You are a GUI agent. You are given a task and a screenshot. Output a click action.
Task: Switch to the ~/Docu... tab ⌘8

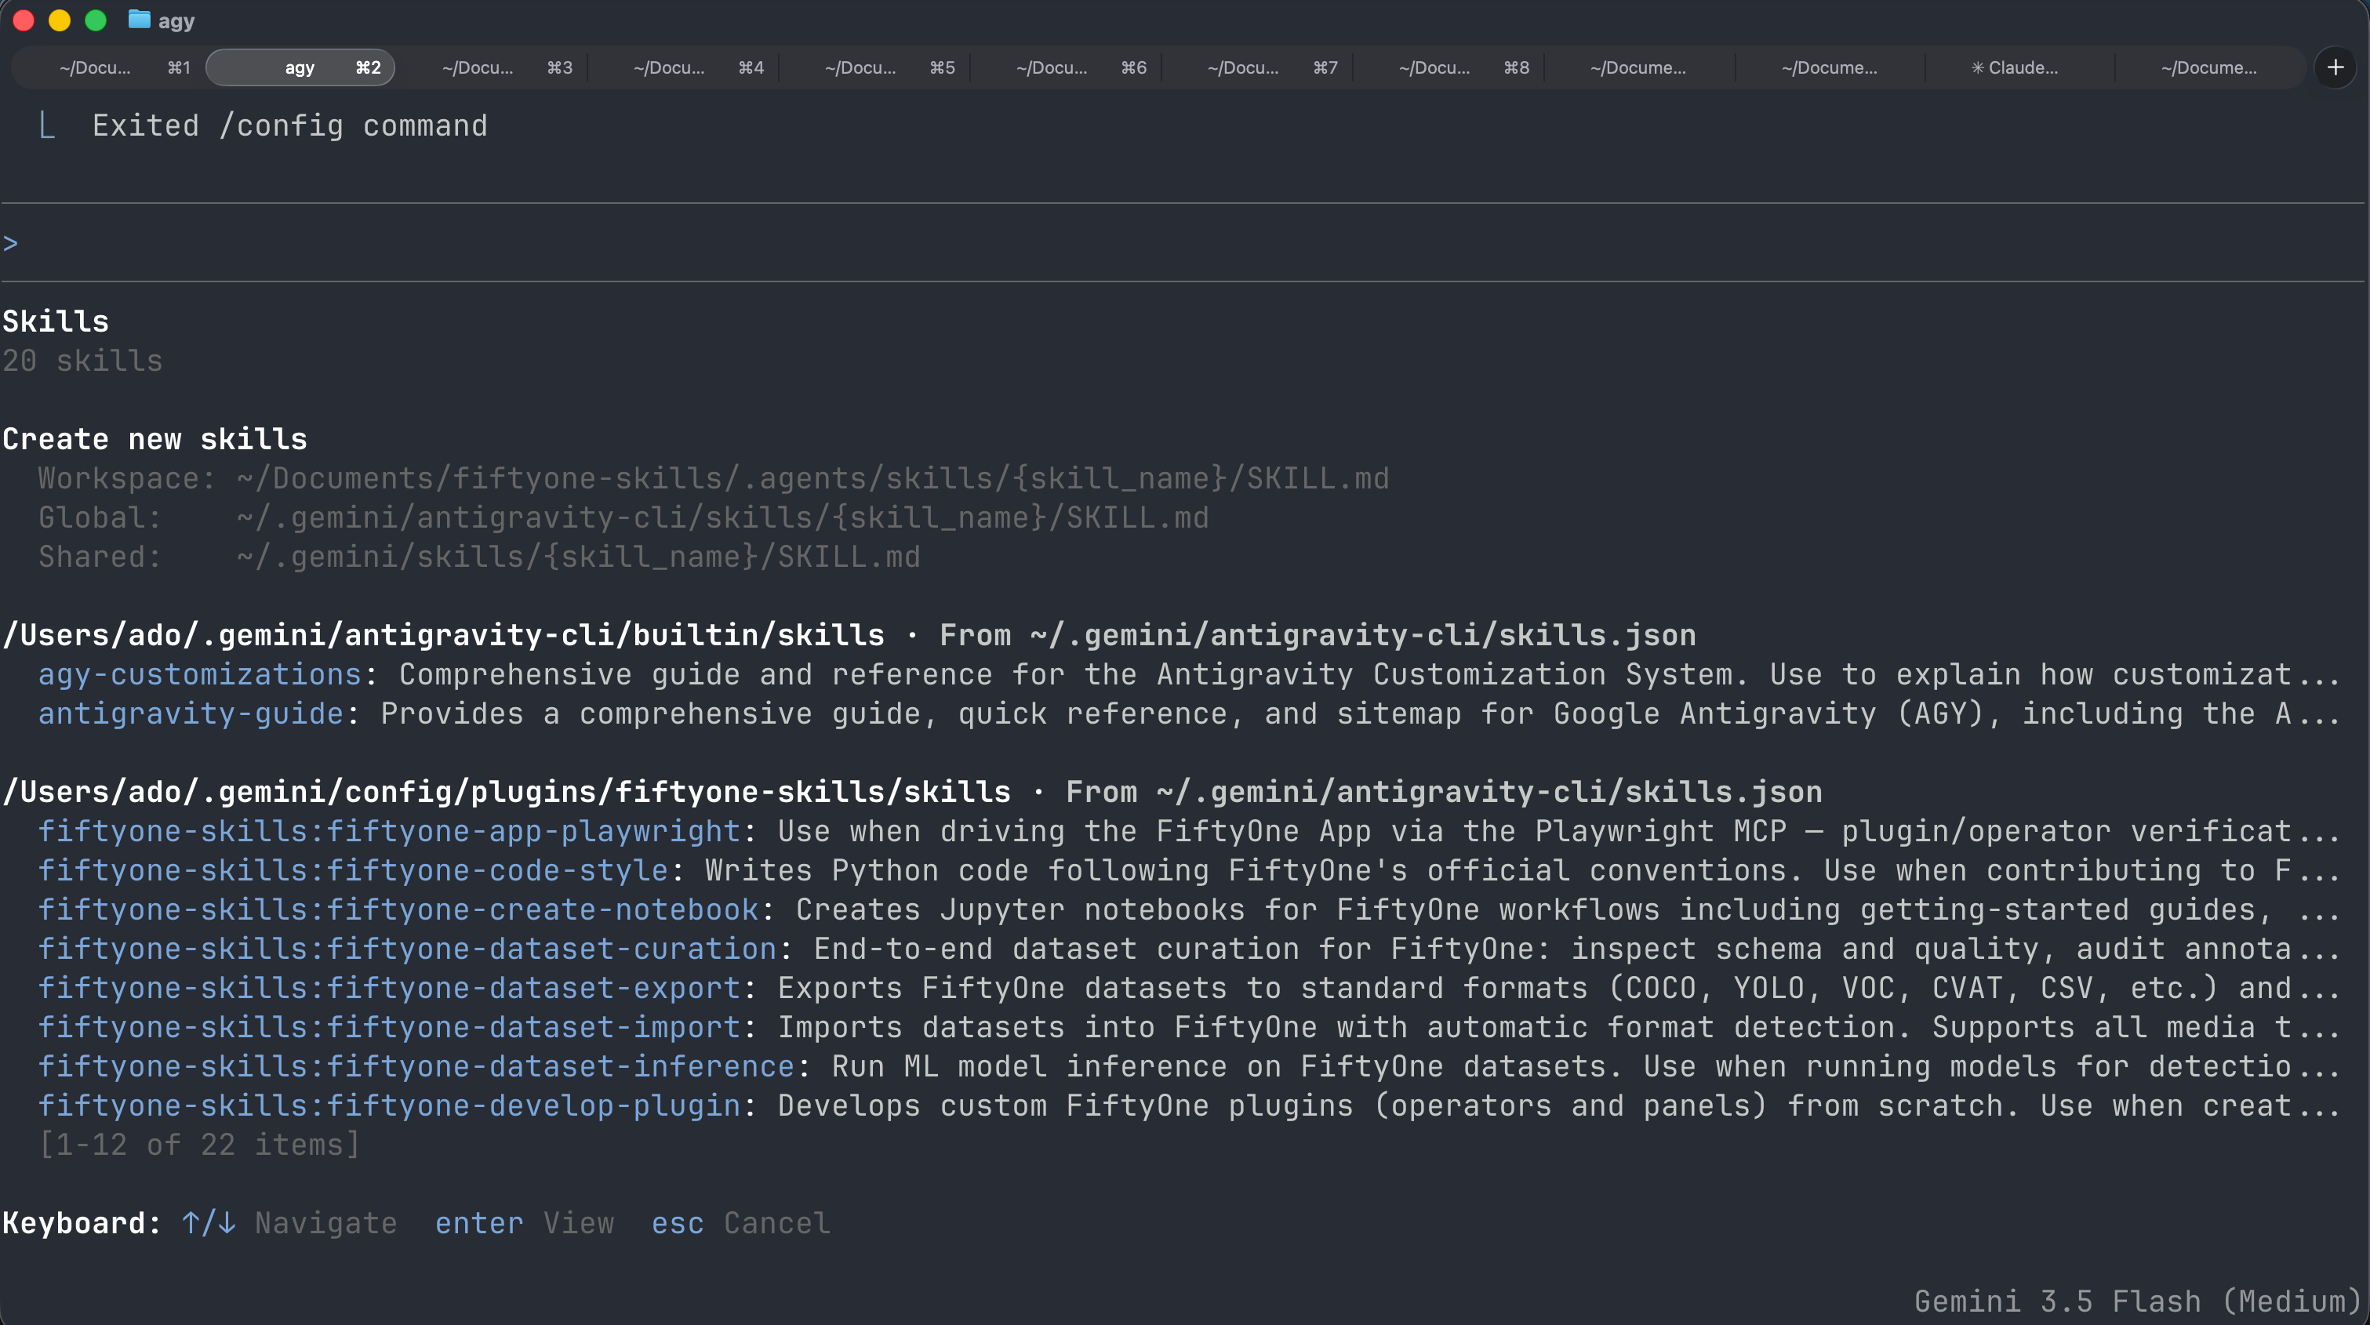[x=1449, y=67]
